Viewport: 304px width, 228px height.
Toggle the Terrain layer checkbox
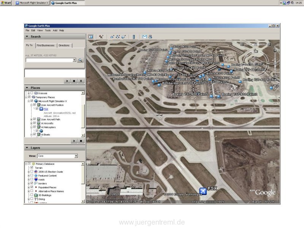coord(32,168)
